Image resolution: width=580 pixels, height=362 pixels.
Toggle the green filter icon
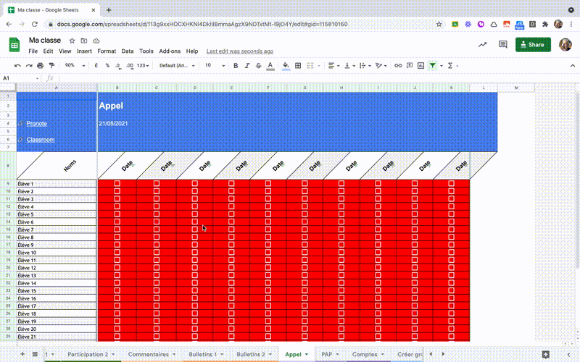pos(432,66)
